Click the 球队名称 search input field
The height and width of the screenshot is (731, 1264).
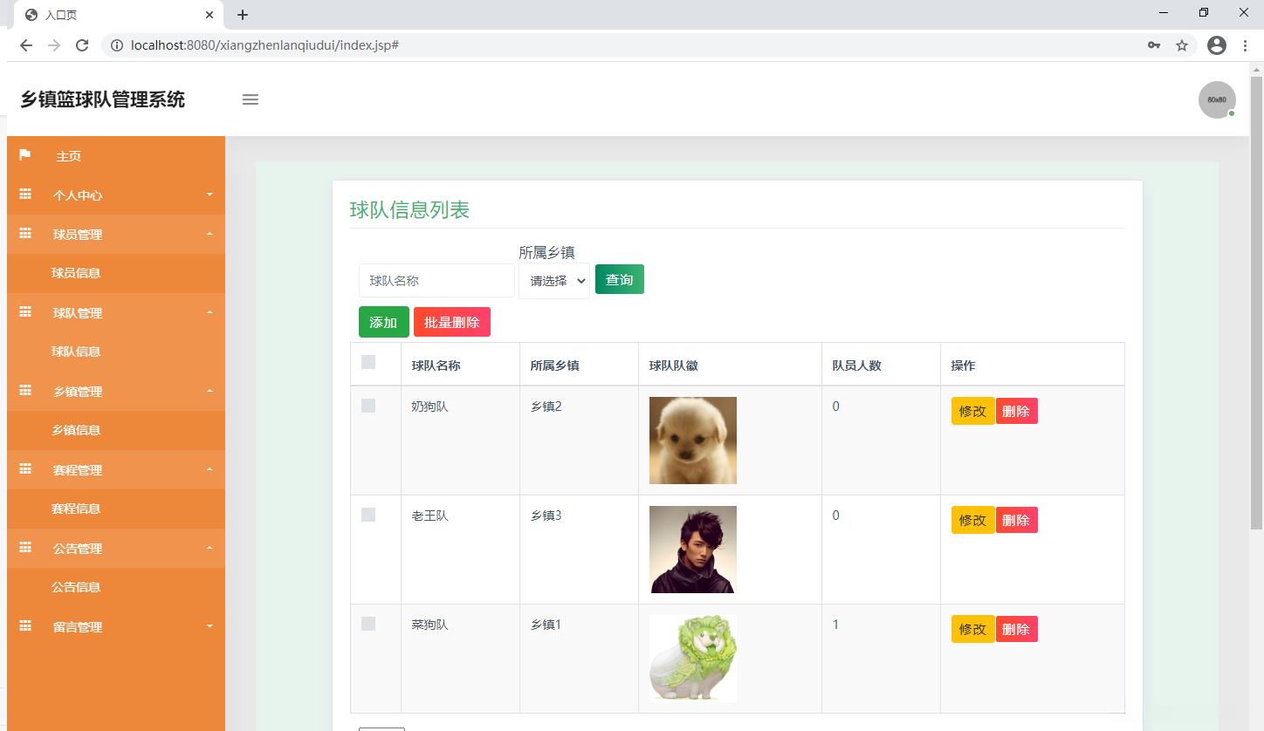(x=436, y=281)
